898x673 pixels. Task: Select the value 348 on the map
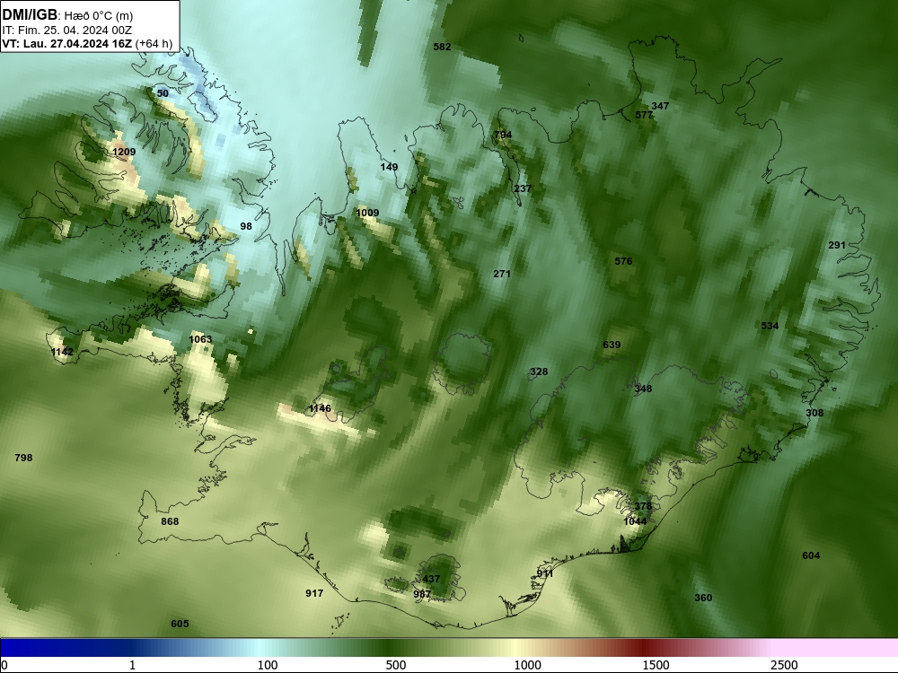(643, 389)
